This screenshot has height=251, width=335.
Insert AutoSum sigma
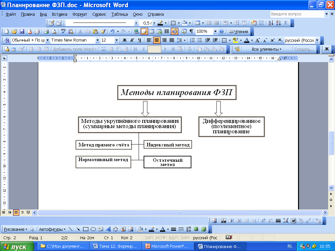click(x=286, y=23)
